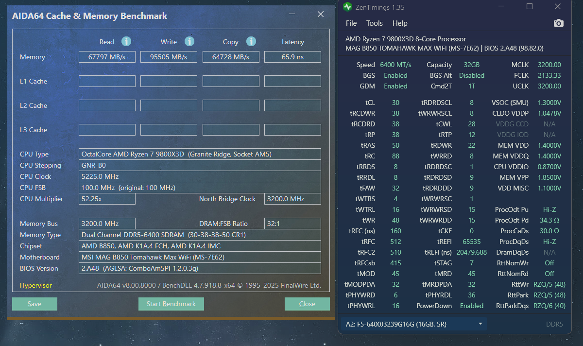Click the tRAS value 50
Image resolution: width=583 pixels, height=346 pixels.
coord(395,145)
